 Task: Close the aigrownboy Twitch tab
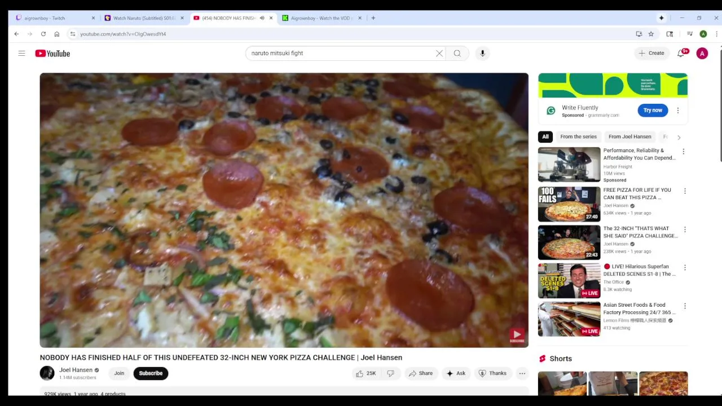click(x=93, y=18)
